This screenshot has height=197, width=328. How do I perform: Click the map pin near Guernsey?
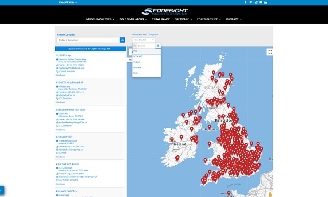(229, 193)
